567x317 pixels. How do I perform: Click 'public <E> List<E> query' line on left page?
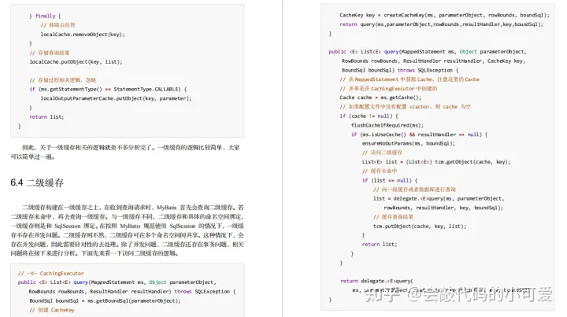[117, 282]
